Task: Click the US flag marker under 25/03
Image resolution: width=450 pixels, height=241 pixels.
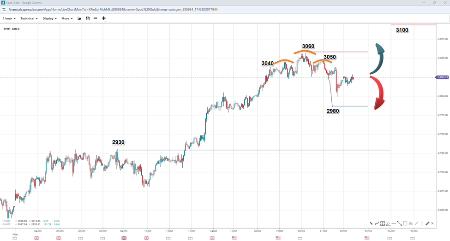Action: tap(367, 238)
